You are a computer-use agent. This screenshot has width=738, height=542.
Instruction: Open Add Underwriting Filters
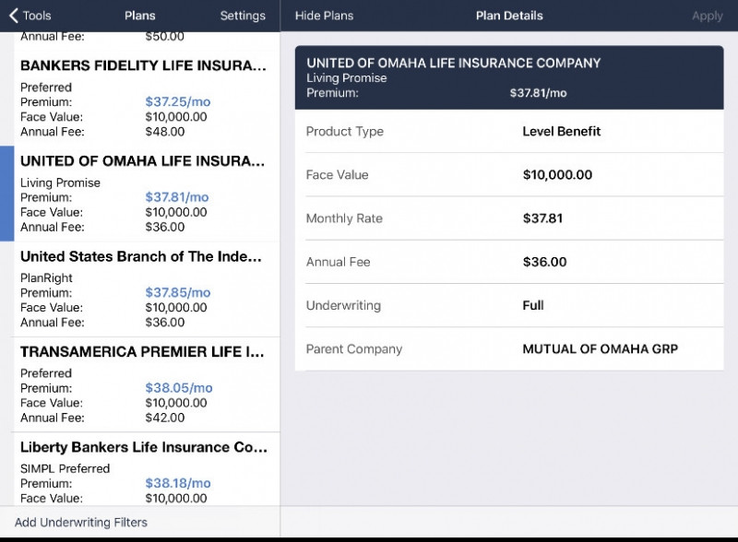(x=81, y=523)
